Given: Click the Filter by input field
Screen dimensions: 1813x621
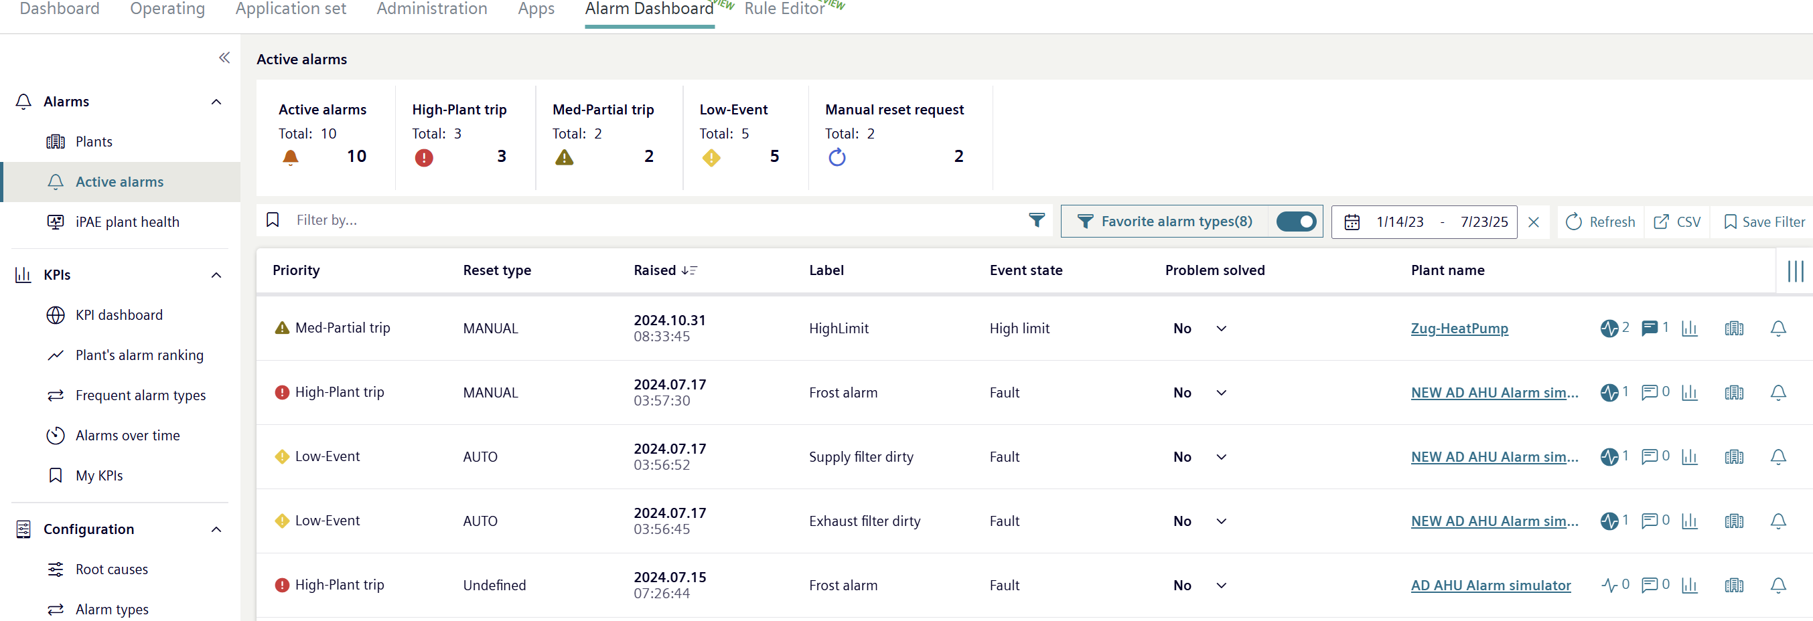Looking at the screenshot, I should pyautogui.click(x=654, y=220).
